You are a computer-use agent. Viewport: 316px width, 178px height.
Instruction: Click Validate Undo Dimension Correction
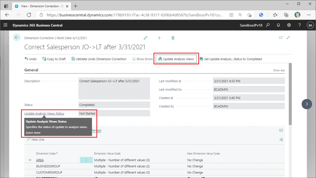tap(99, 59)
